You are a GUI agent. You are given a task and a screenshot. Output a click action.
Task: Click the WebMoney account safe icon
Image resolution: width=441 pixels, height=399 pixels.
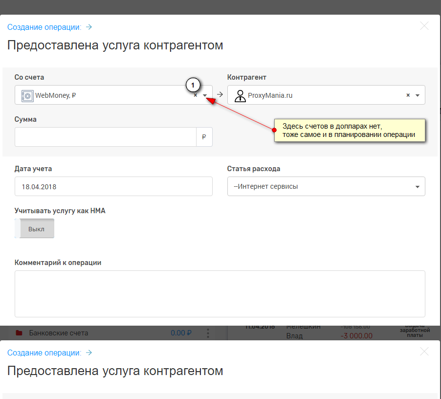point(27,96)
